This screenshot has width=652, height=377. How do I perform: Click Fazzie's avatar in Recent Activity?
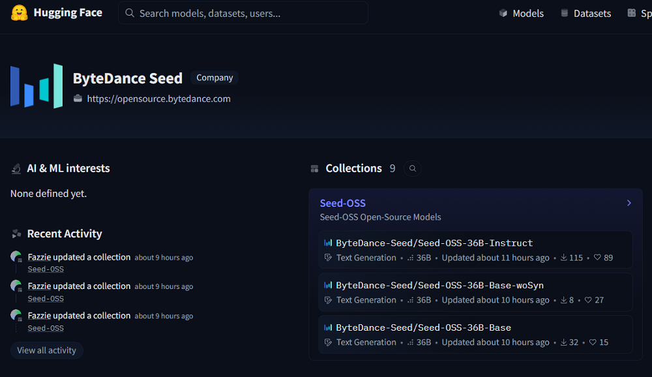pyautogui.click(x=16, y=257)
